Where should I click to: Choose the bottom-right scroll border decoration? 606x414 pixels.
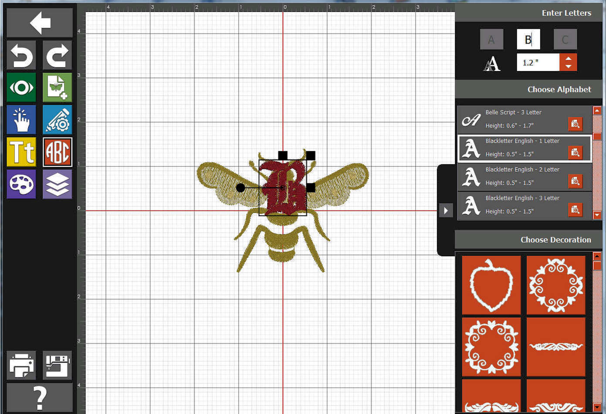556,396
